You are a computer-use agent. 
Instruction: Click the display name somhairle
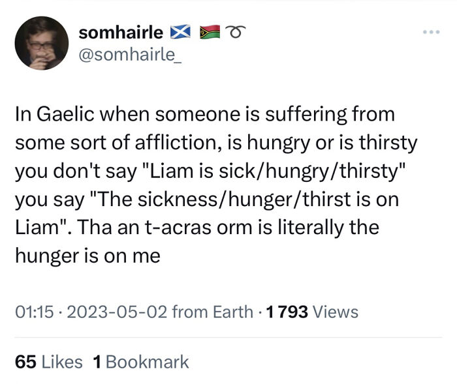coord(120,32)
